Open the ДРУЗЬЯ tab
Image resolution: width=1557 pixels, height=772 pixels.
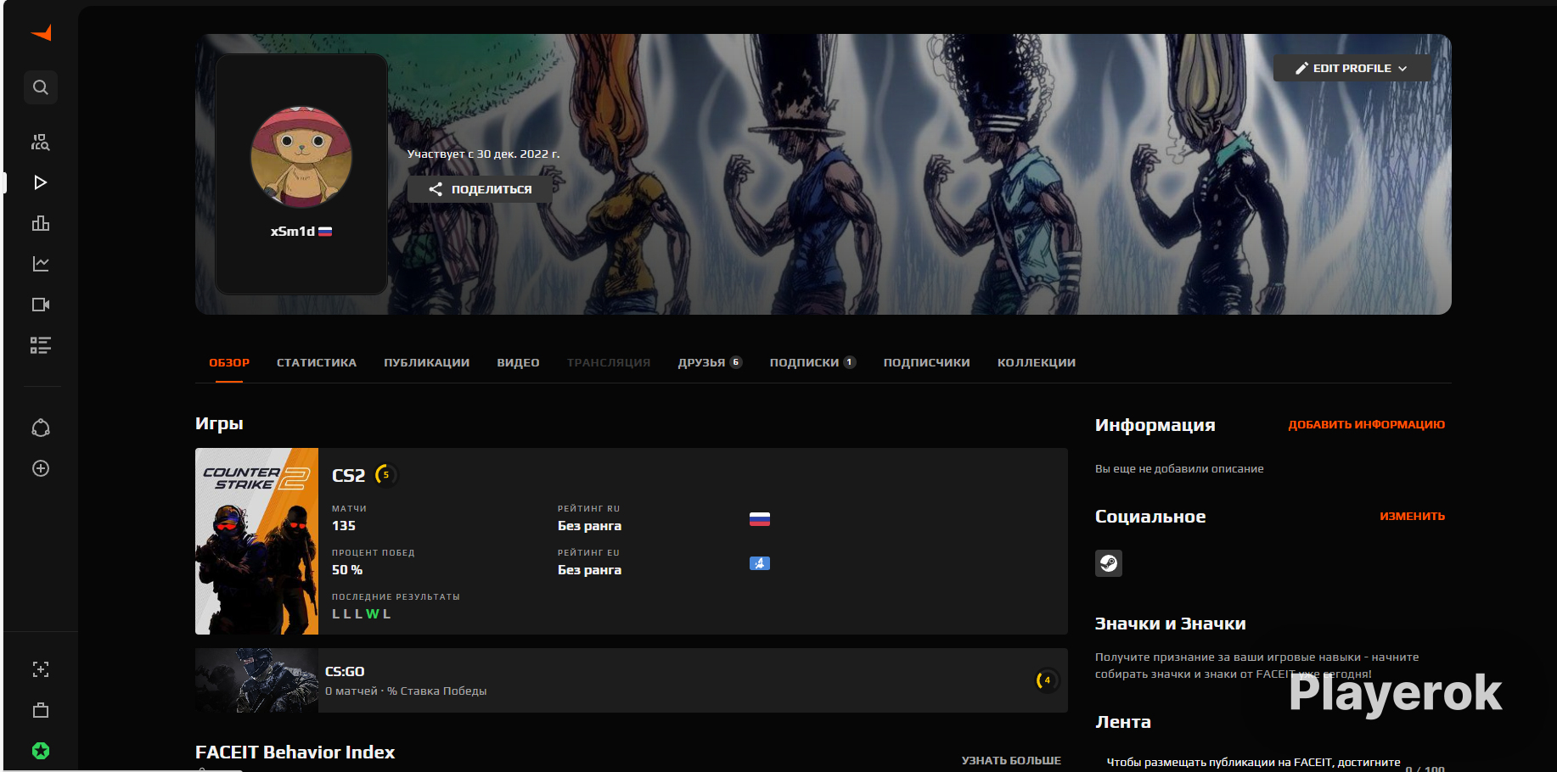pos(710,362)
